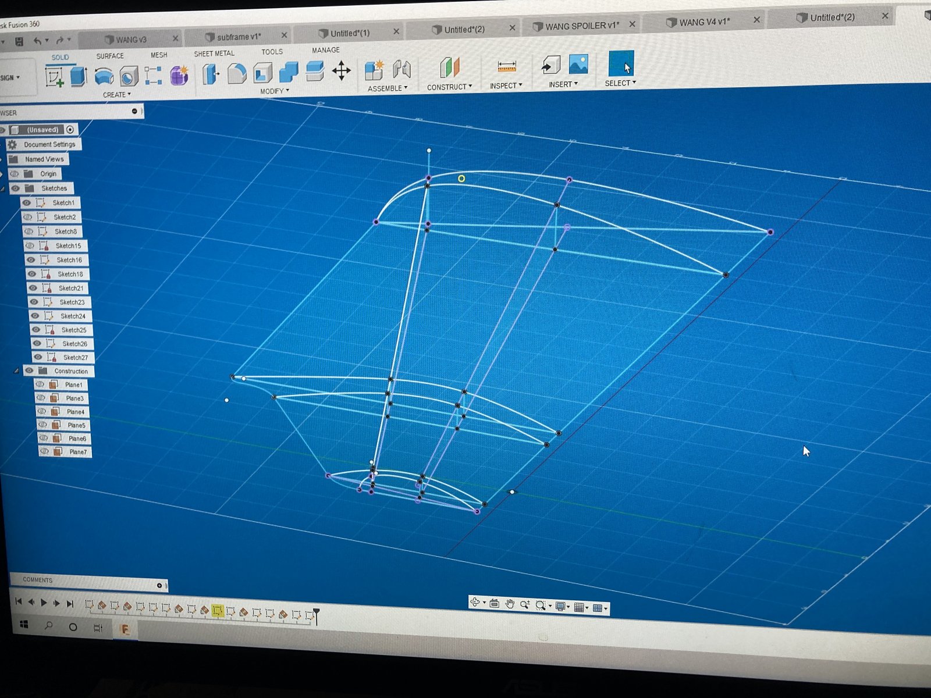Open Windows taskbar search
The height and width of the screenshot is (698, 931).
[x=49, y=626]
